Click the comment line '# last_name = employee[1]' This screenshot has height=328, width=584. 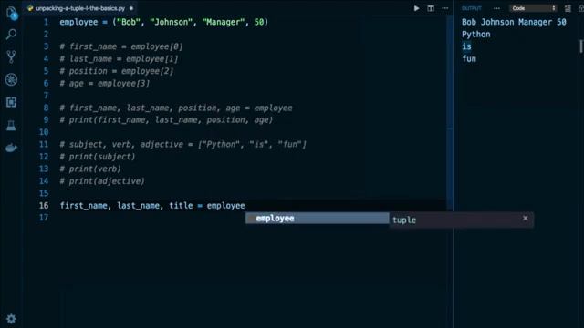tap(119, 58)
